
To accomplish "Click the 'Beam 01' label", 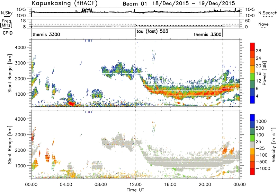I will click(135, 4).
